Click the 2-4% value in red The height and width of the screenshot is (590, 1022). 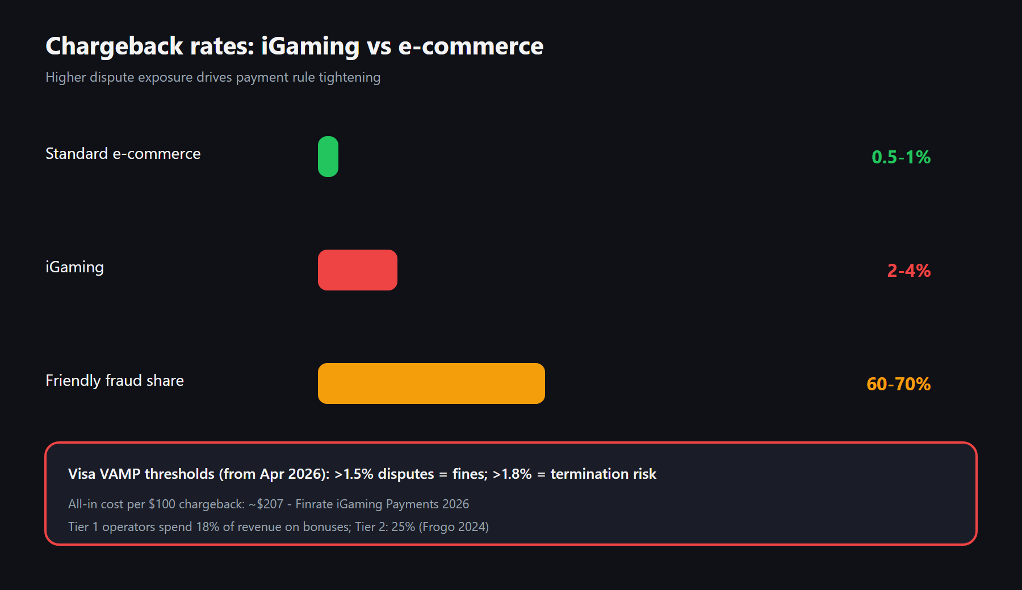(909, 271)
